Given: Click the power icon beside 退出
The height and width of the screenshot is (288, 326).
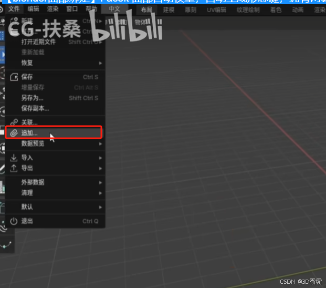Looking at the screenshot, I should click(14, 221).
